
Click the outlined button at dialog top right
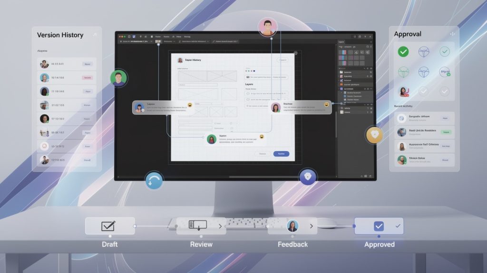pyautogui.click(x=282, y=60)
